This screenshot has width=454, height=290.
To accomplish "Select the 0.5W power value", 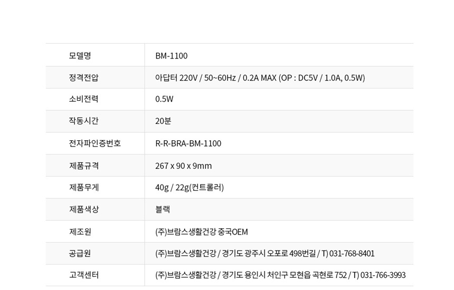I will click(x=164, y=99).
